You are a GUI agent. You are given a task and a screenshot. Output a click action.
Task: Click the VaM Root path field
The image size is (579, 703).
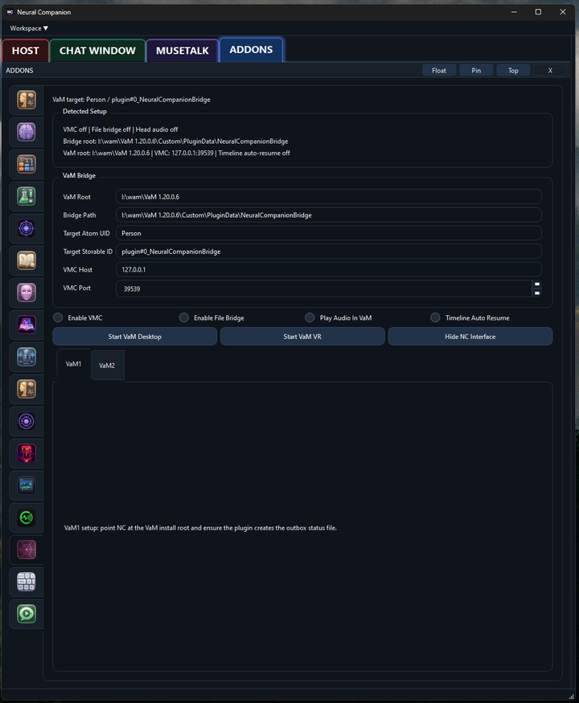[329, 196]
